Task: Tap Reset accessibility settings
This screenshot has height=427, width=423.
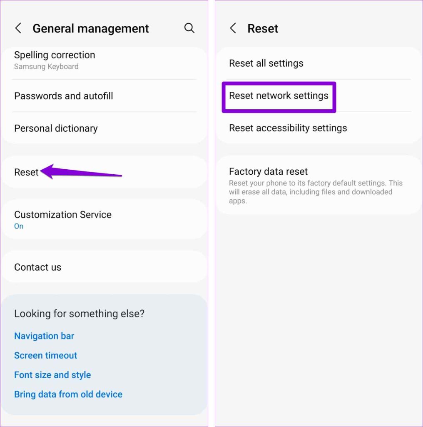Action: point(288,128)
